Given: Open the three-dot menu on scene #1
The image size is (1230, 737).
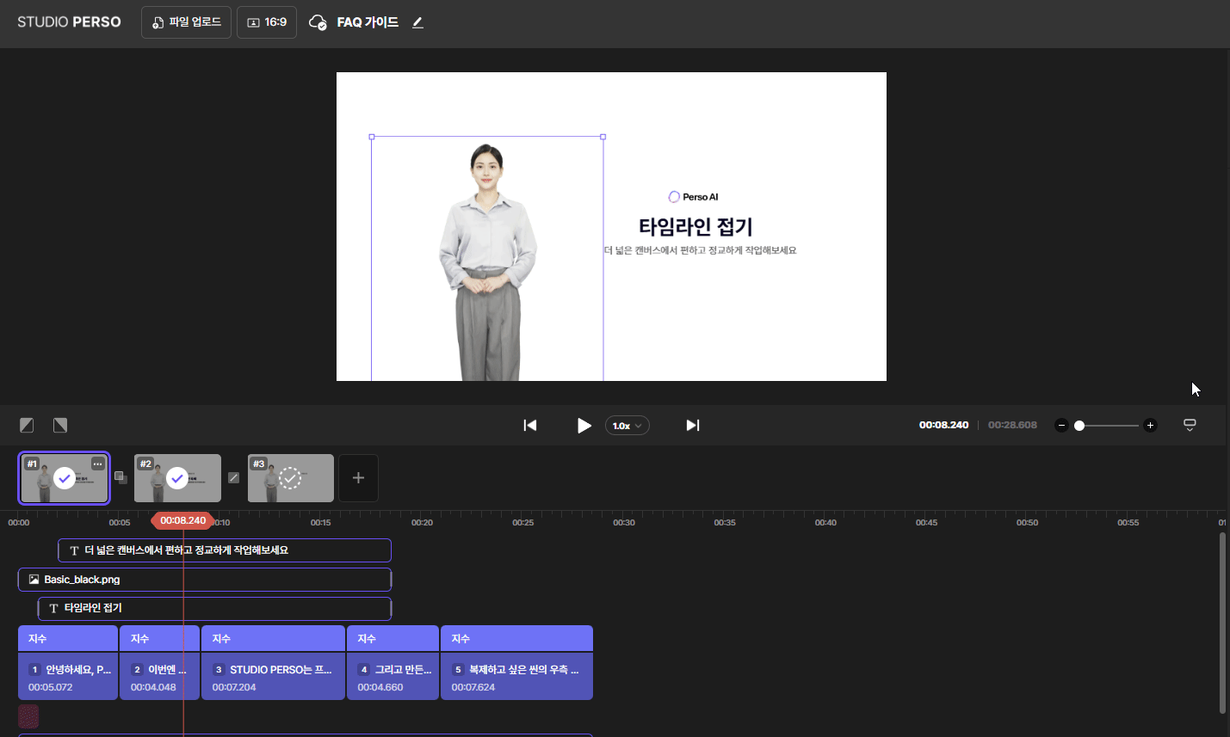Looking at the screenshot, I should (98, 464).
